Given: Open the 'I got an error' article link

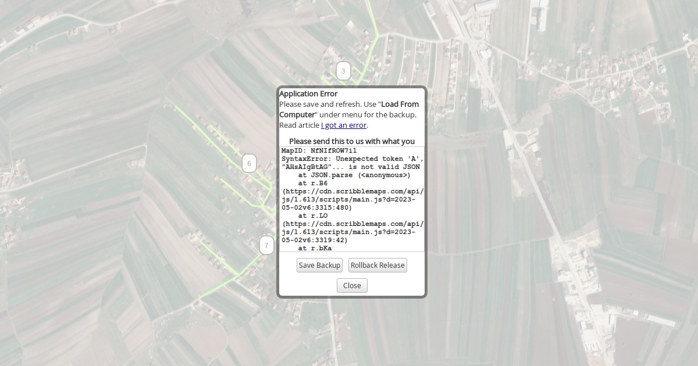Looking at the screenshot, I should 344,125.
